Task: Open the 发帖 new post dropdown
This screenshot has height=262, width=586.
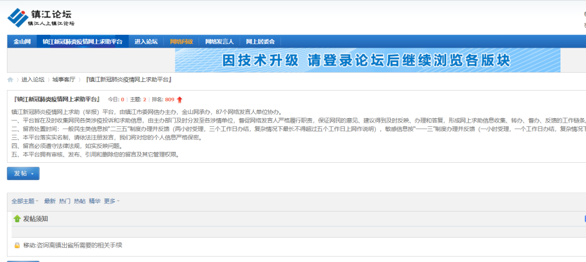Action: tap(23, 174)
